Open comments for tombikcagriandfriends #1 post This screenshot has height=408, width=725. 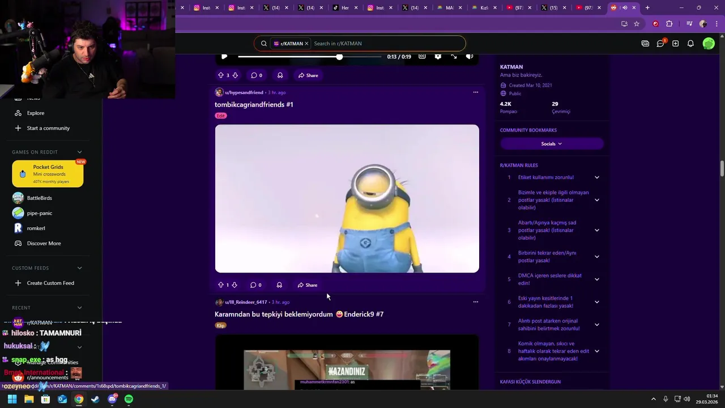(256, 285)
